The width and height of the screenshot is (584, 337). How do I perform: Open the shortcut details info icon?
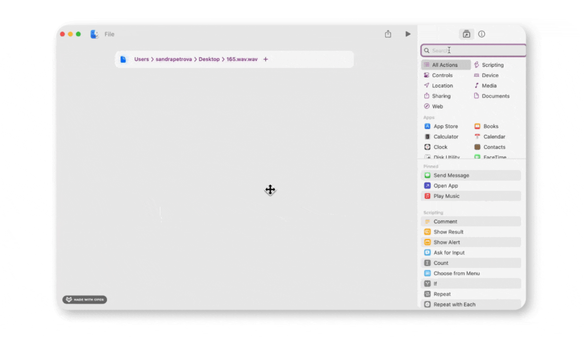pyautogui.click(x=481, y=34)
